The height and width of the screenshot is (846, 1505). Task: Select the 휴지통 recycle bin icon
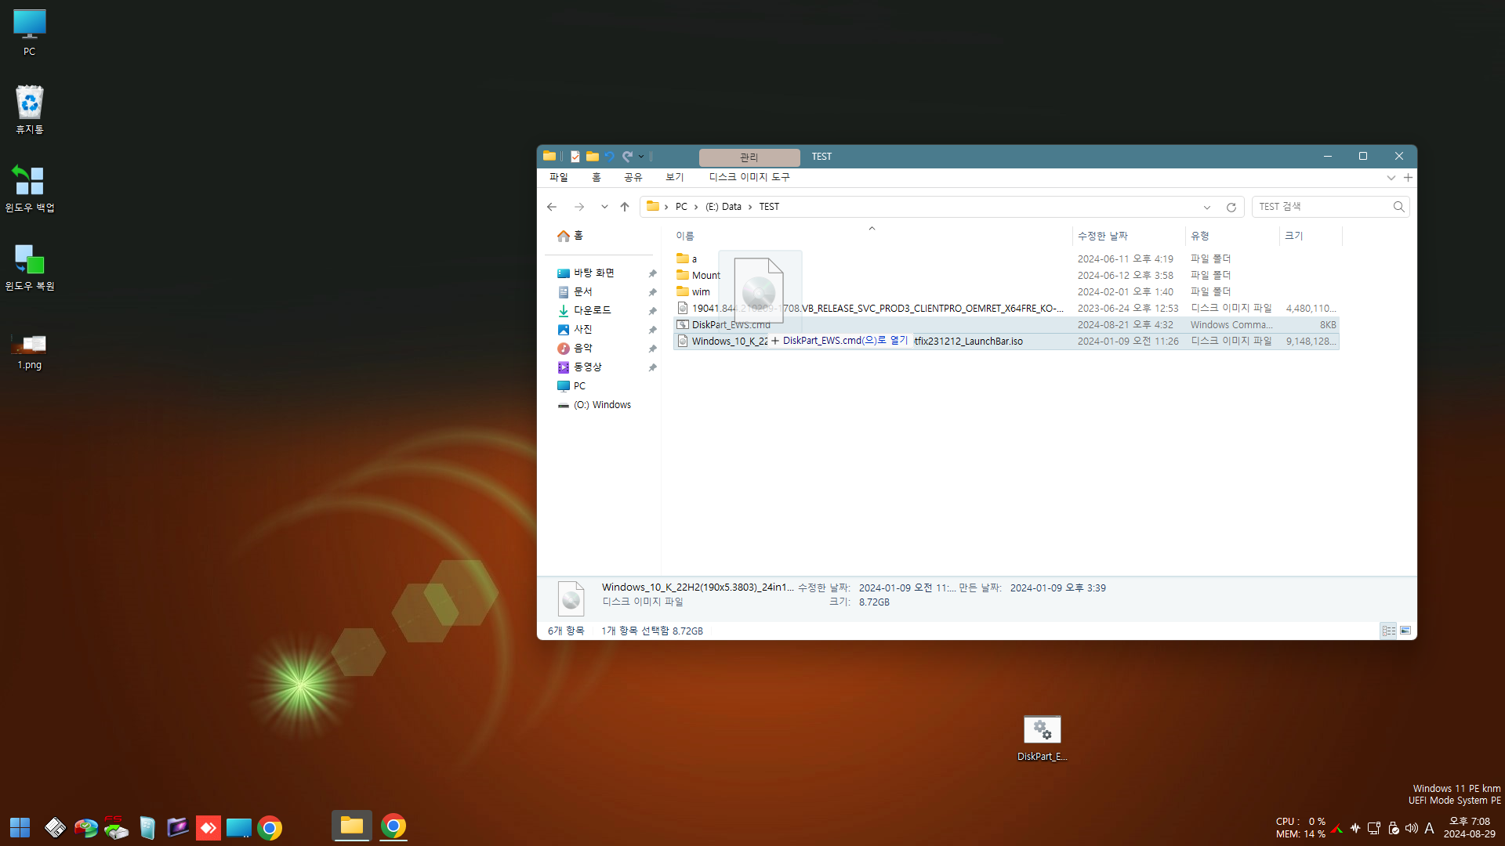point(29,110)
